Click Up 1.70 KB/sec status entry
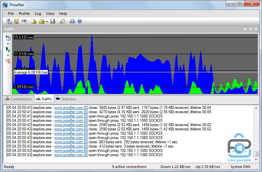 coord(208,167)
